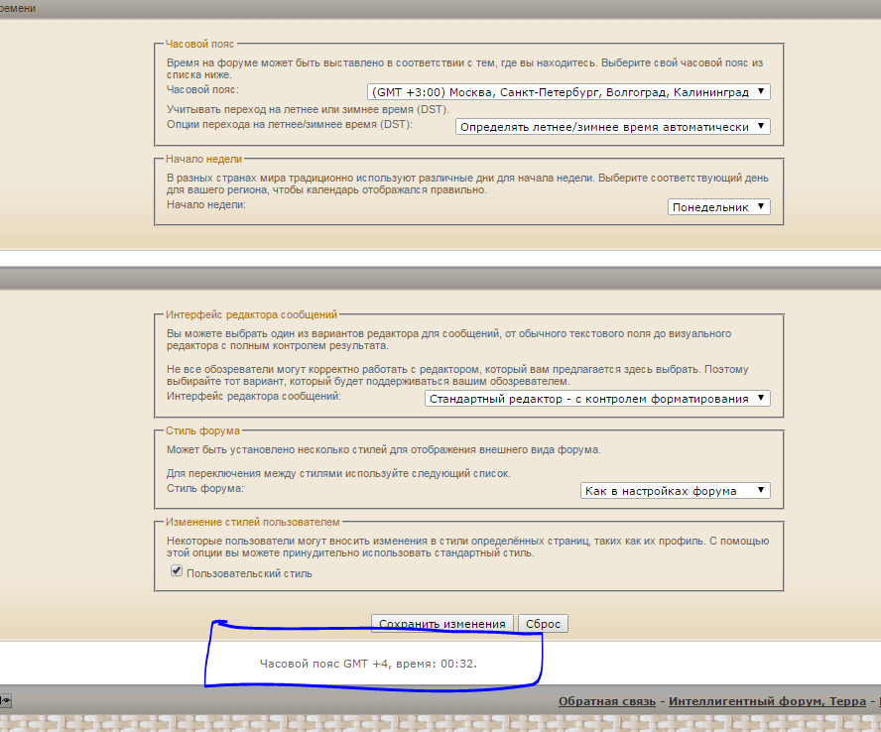
Task: Click the time zone GMT +4 status text
Action: (368, 664)
